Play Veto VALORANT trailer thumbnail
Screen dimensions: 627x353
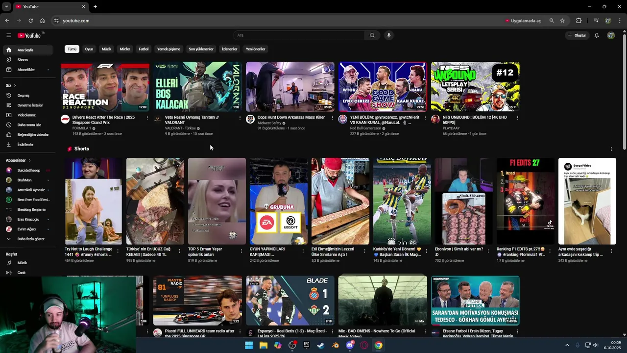(197, 87)
